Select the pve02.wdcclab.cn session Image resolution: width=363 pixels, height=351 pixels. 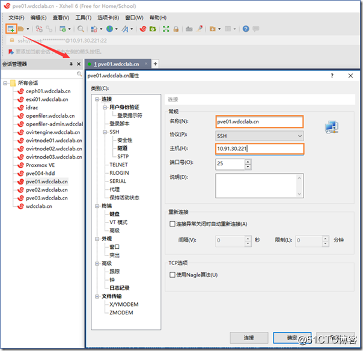[x=47, y=190]
